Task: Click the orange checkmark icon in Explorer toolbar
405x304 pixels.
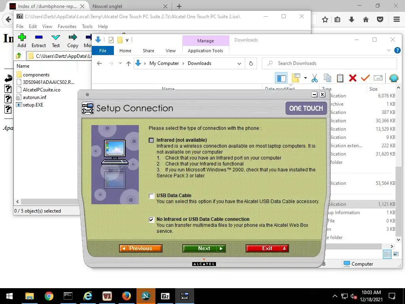Action: pyautogui.click(x=365, y=78)
